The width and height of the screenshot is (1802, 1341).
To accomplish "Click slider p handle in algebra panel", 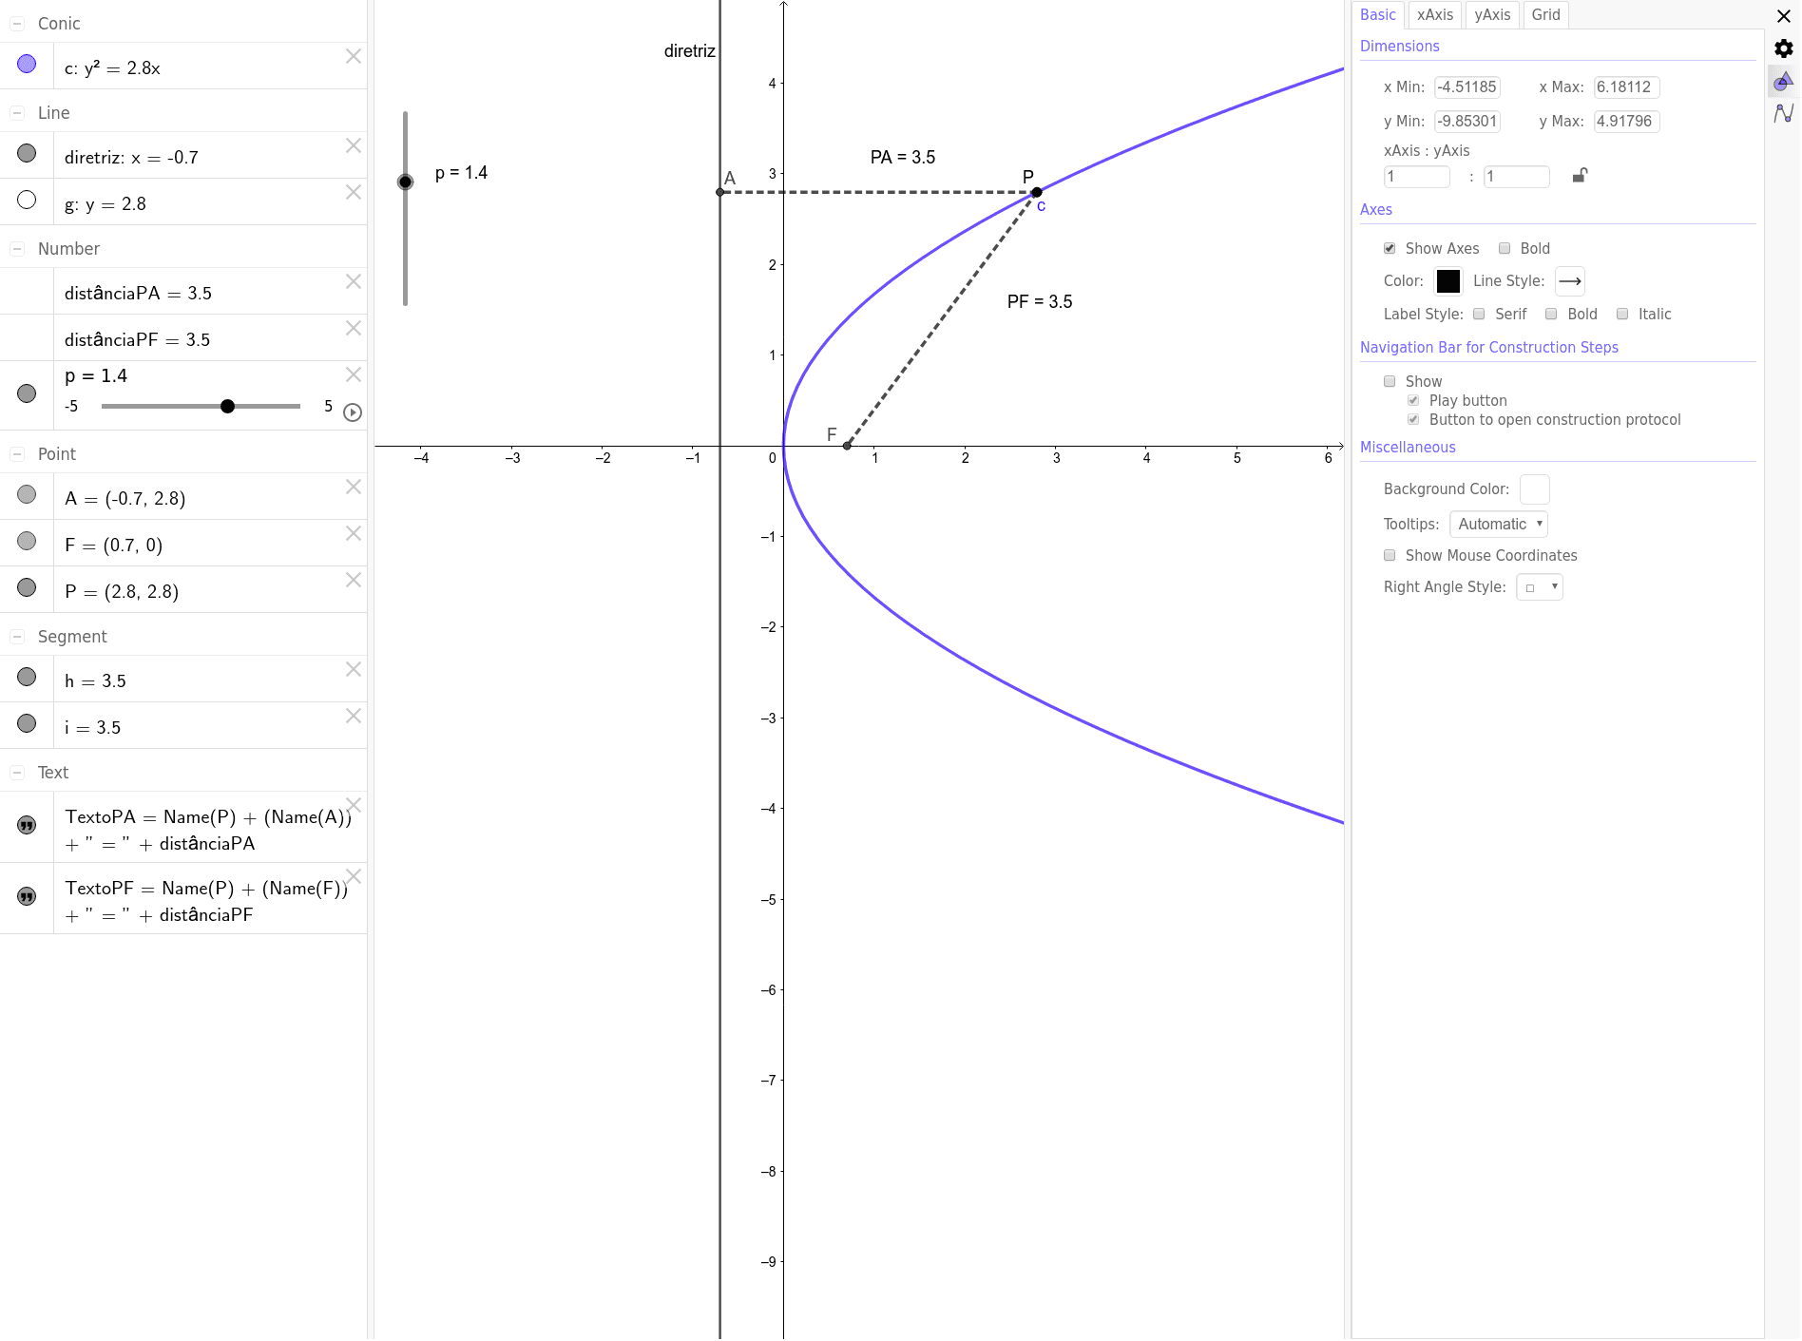I will 227,407.
